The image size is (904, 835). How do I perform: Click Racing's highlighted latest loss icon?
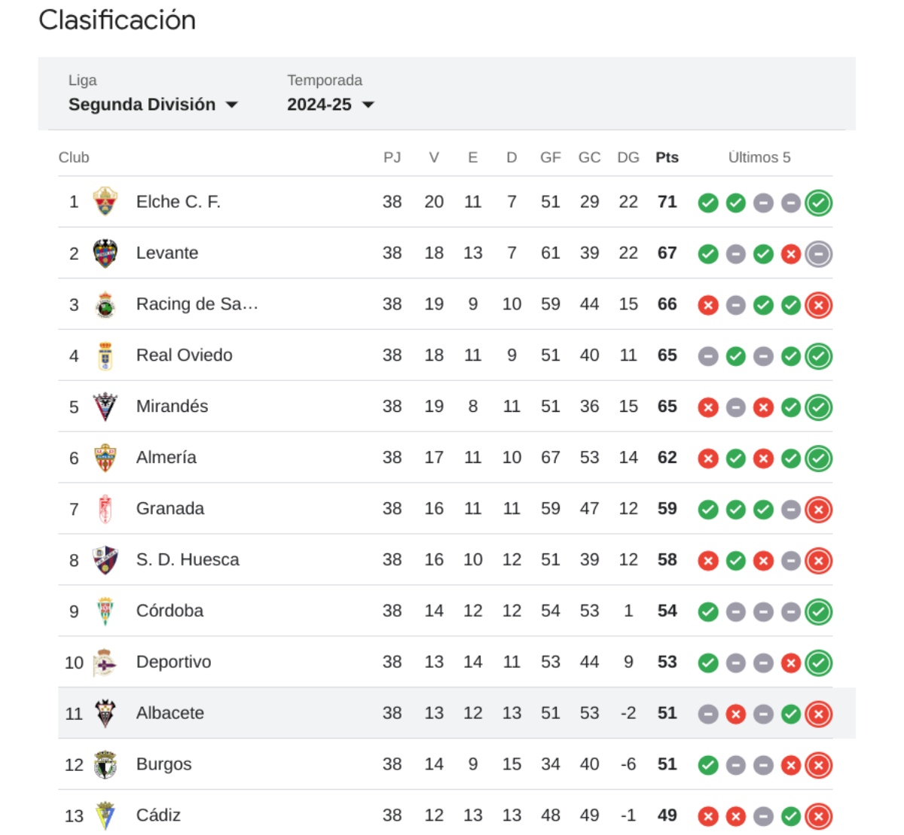819,305
